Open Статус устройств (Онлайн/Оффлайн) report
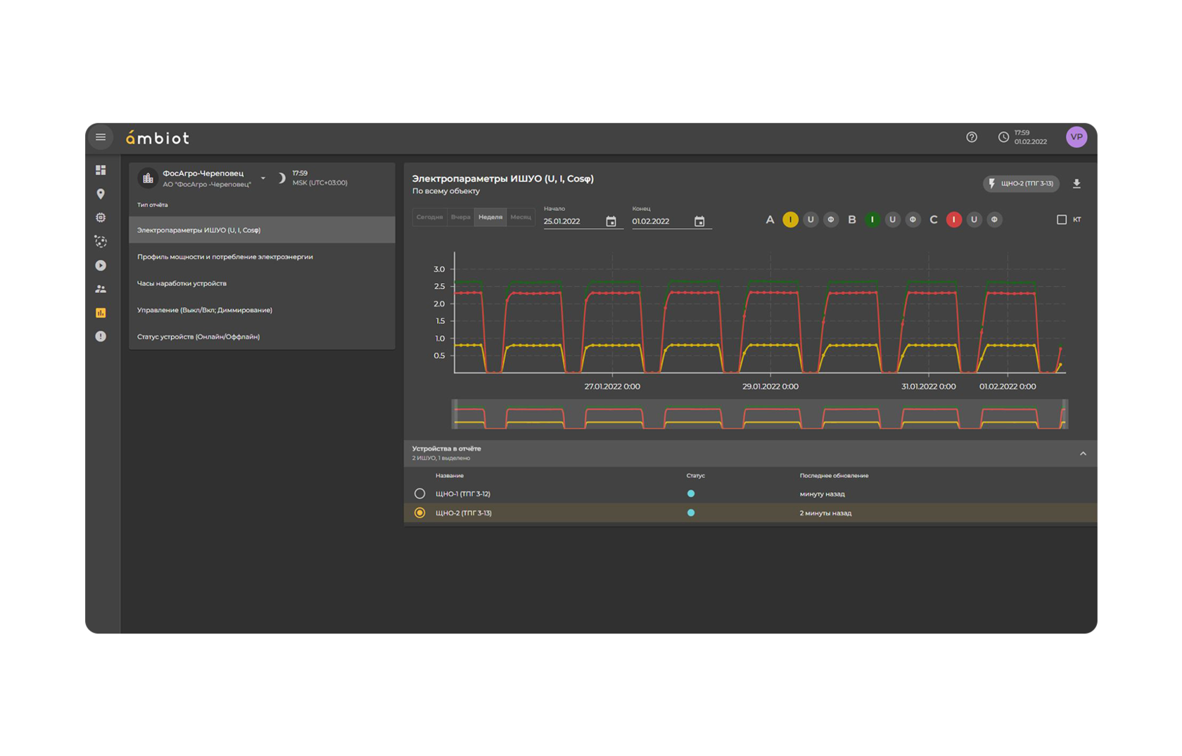Viewport: 1182px width, 756px height. coord(262,336)
